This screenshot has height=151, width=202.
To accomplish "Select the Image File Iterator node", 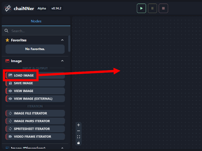I will [x=35, y=113].
